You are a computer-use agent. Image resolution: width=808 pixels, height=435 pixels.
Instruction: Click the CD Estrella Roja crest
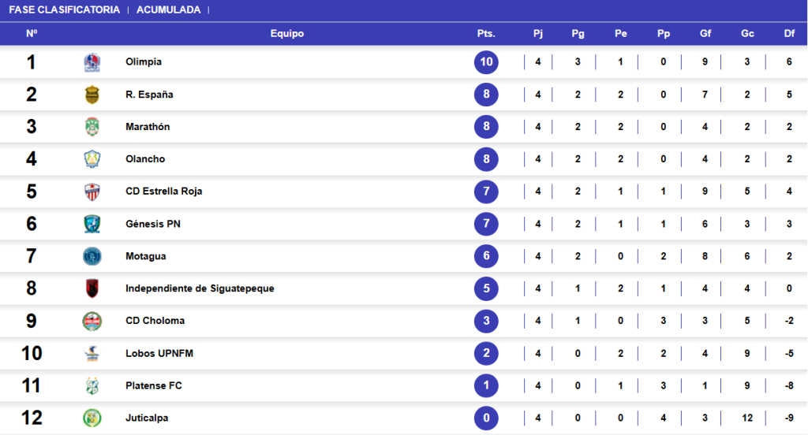pyautogui.click(x=92, y=191)
